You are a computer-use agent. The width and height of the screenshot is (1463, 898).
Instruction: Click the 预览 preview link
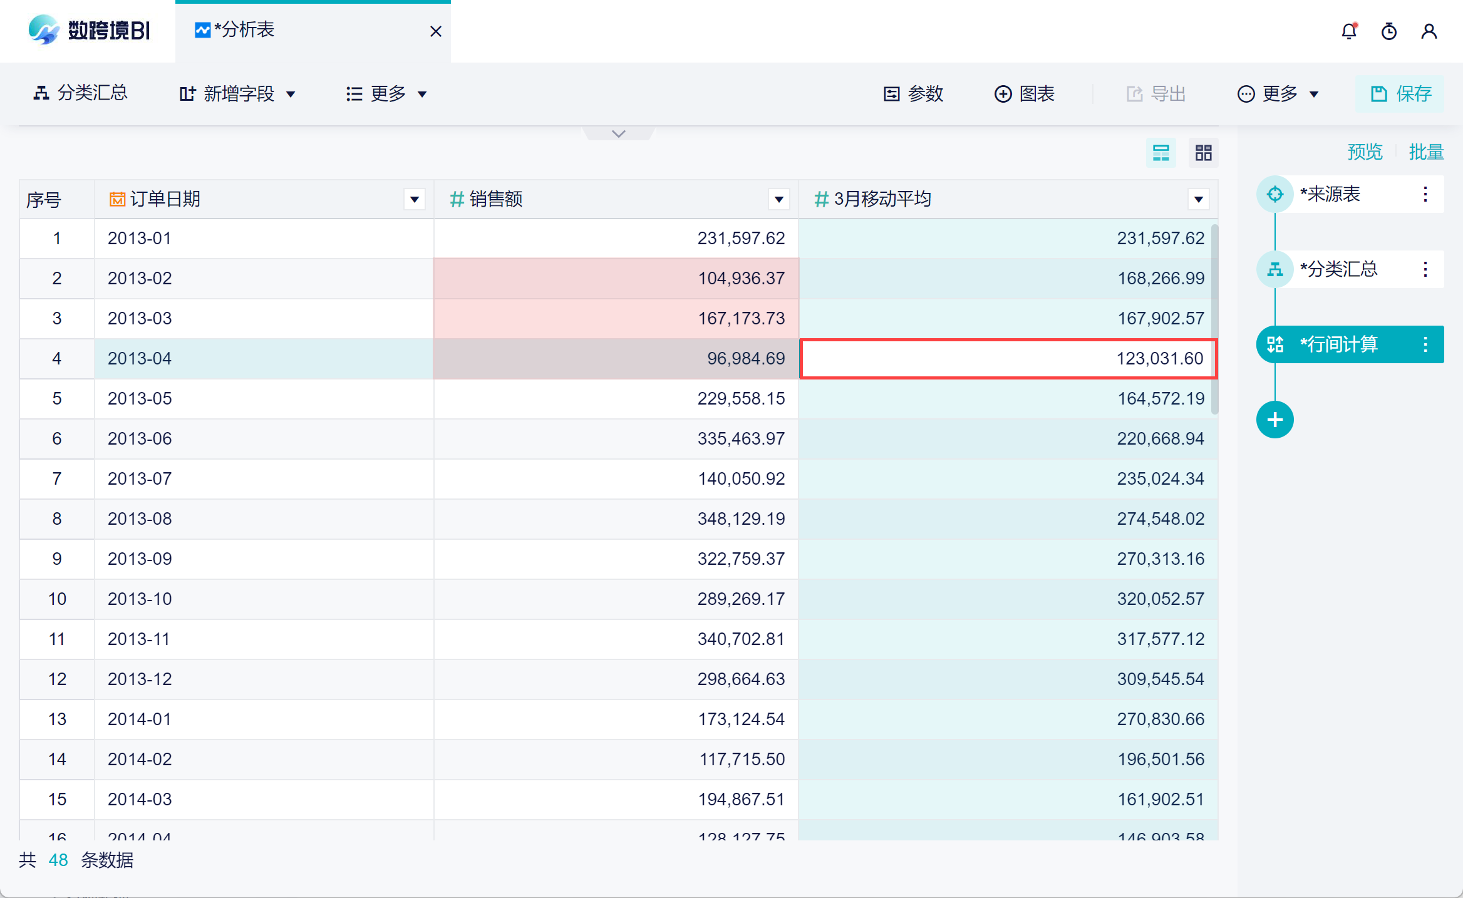coord(1365,152)
